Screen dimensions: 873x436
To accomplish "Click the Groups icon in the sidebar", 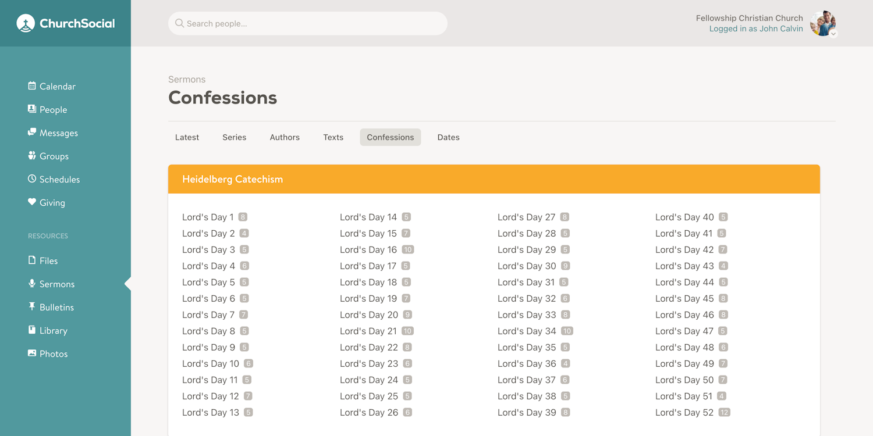I will click(31, 156).
